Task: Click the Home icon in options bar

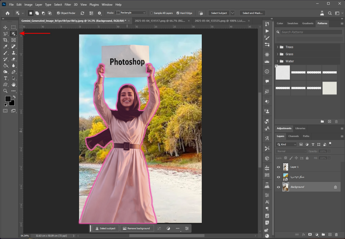Action: [x=7, y=13]
